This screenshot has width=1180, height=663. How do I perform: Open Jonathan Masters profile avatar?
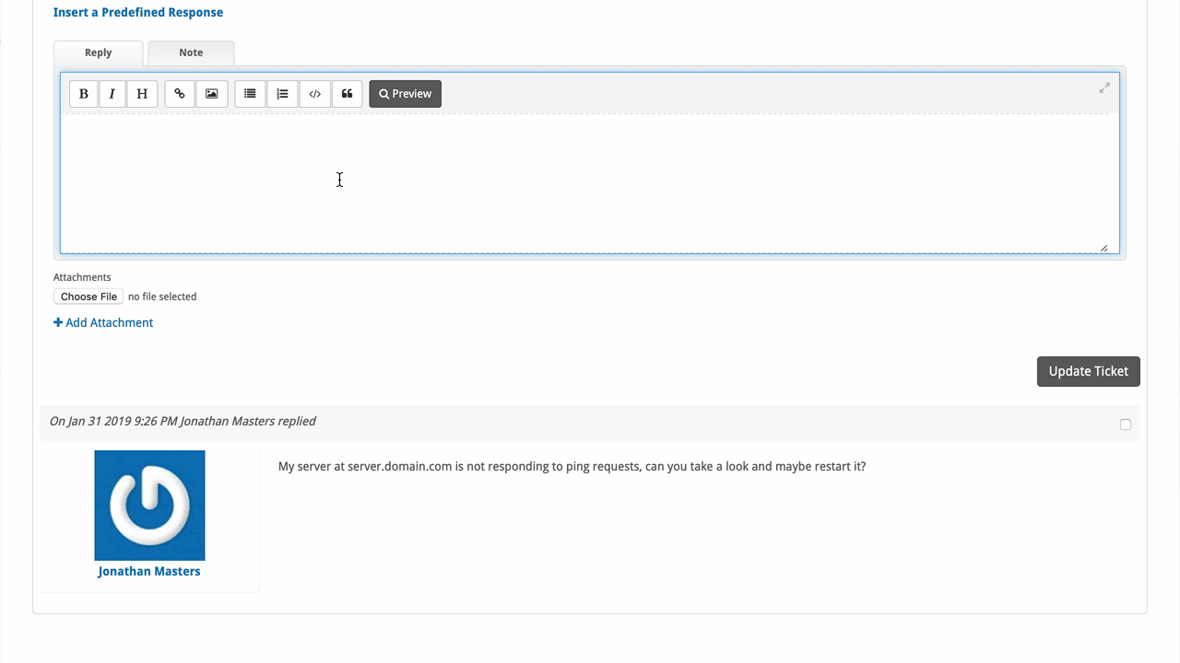pyautogui.click(x=149, y=506)
